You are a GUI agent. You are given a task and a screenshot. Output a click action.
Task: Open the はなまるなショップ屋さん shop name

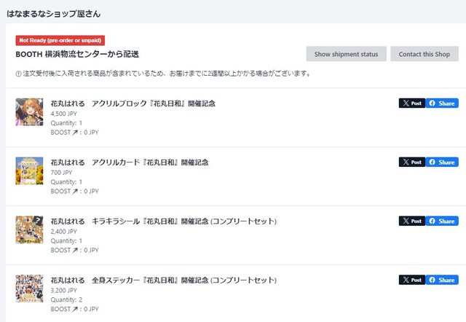pyautogui.click(x=54, y=13)
